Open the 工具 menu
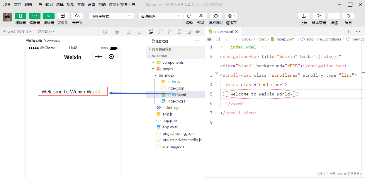This screenshot has height=178, width=365. [x=39, y=4]
